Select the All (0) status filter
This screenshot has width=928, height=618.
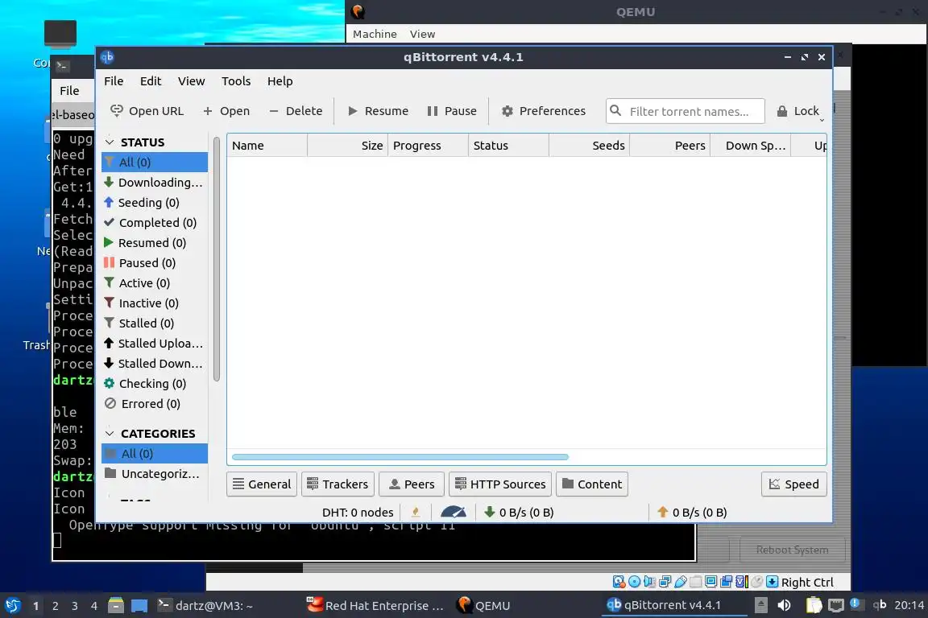[x=155, y=162]
